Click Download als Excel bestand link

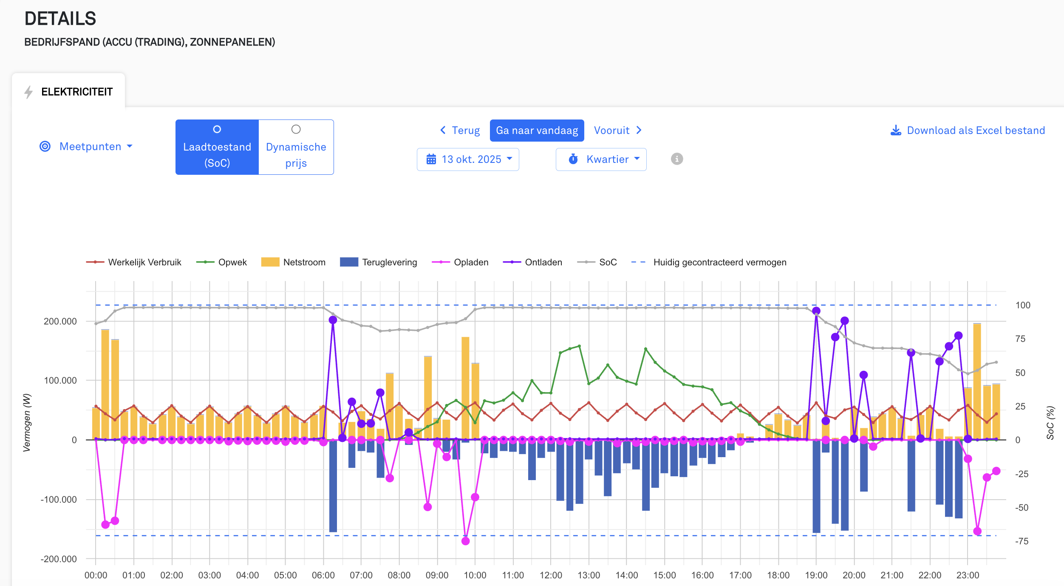tap(975, 131)
